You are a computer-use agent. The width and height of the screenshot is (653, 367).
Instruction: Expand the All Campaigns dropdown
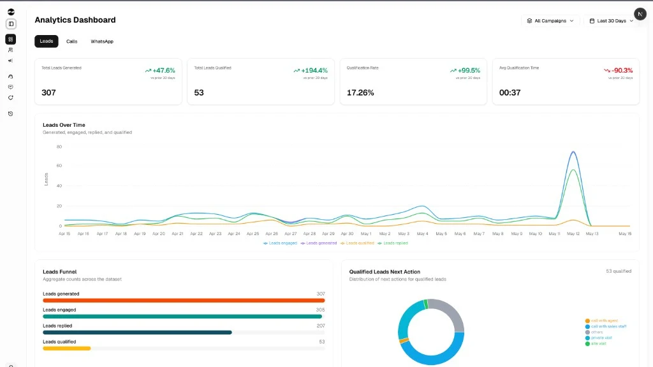coord(550,21)
